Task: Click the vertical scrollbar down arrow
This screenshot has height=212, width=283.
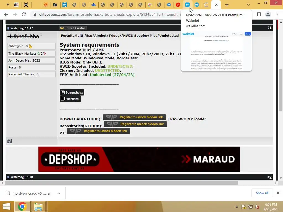Action: [x=281, y=178]
